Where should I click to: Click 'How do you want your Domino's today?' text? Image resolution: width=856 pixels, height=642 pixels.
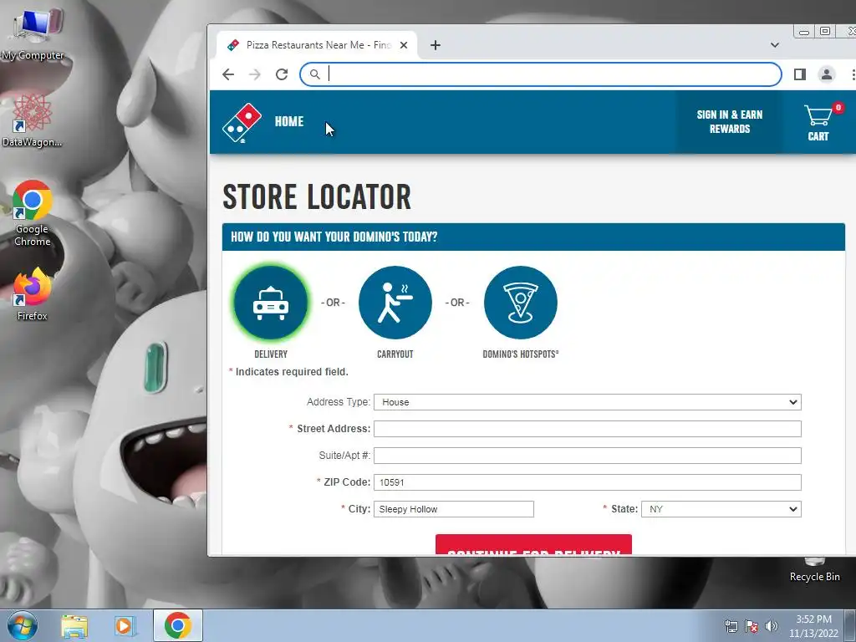(x=334, y=237)
